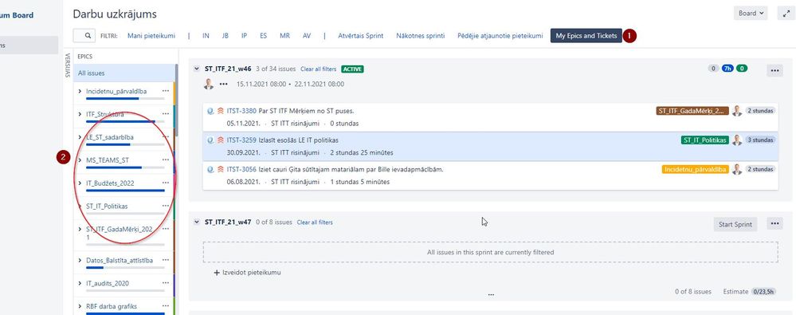
Task: Toggle the Mani pieteikumi quick filter
Action: (151, 36)
